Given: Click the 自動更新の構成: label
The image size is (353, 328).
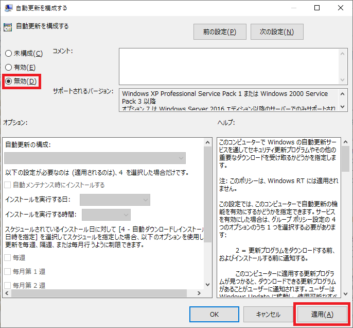Looking at the screenshot, I should coord(28,144).
